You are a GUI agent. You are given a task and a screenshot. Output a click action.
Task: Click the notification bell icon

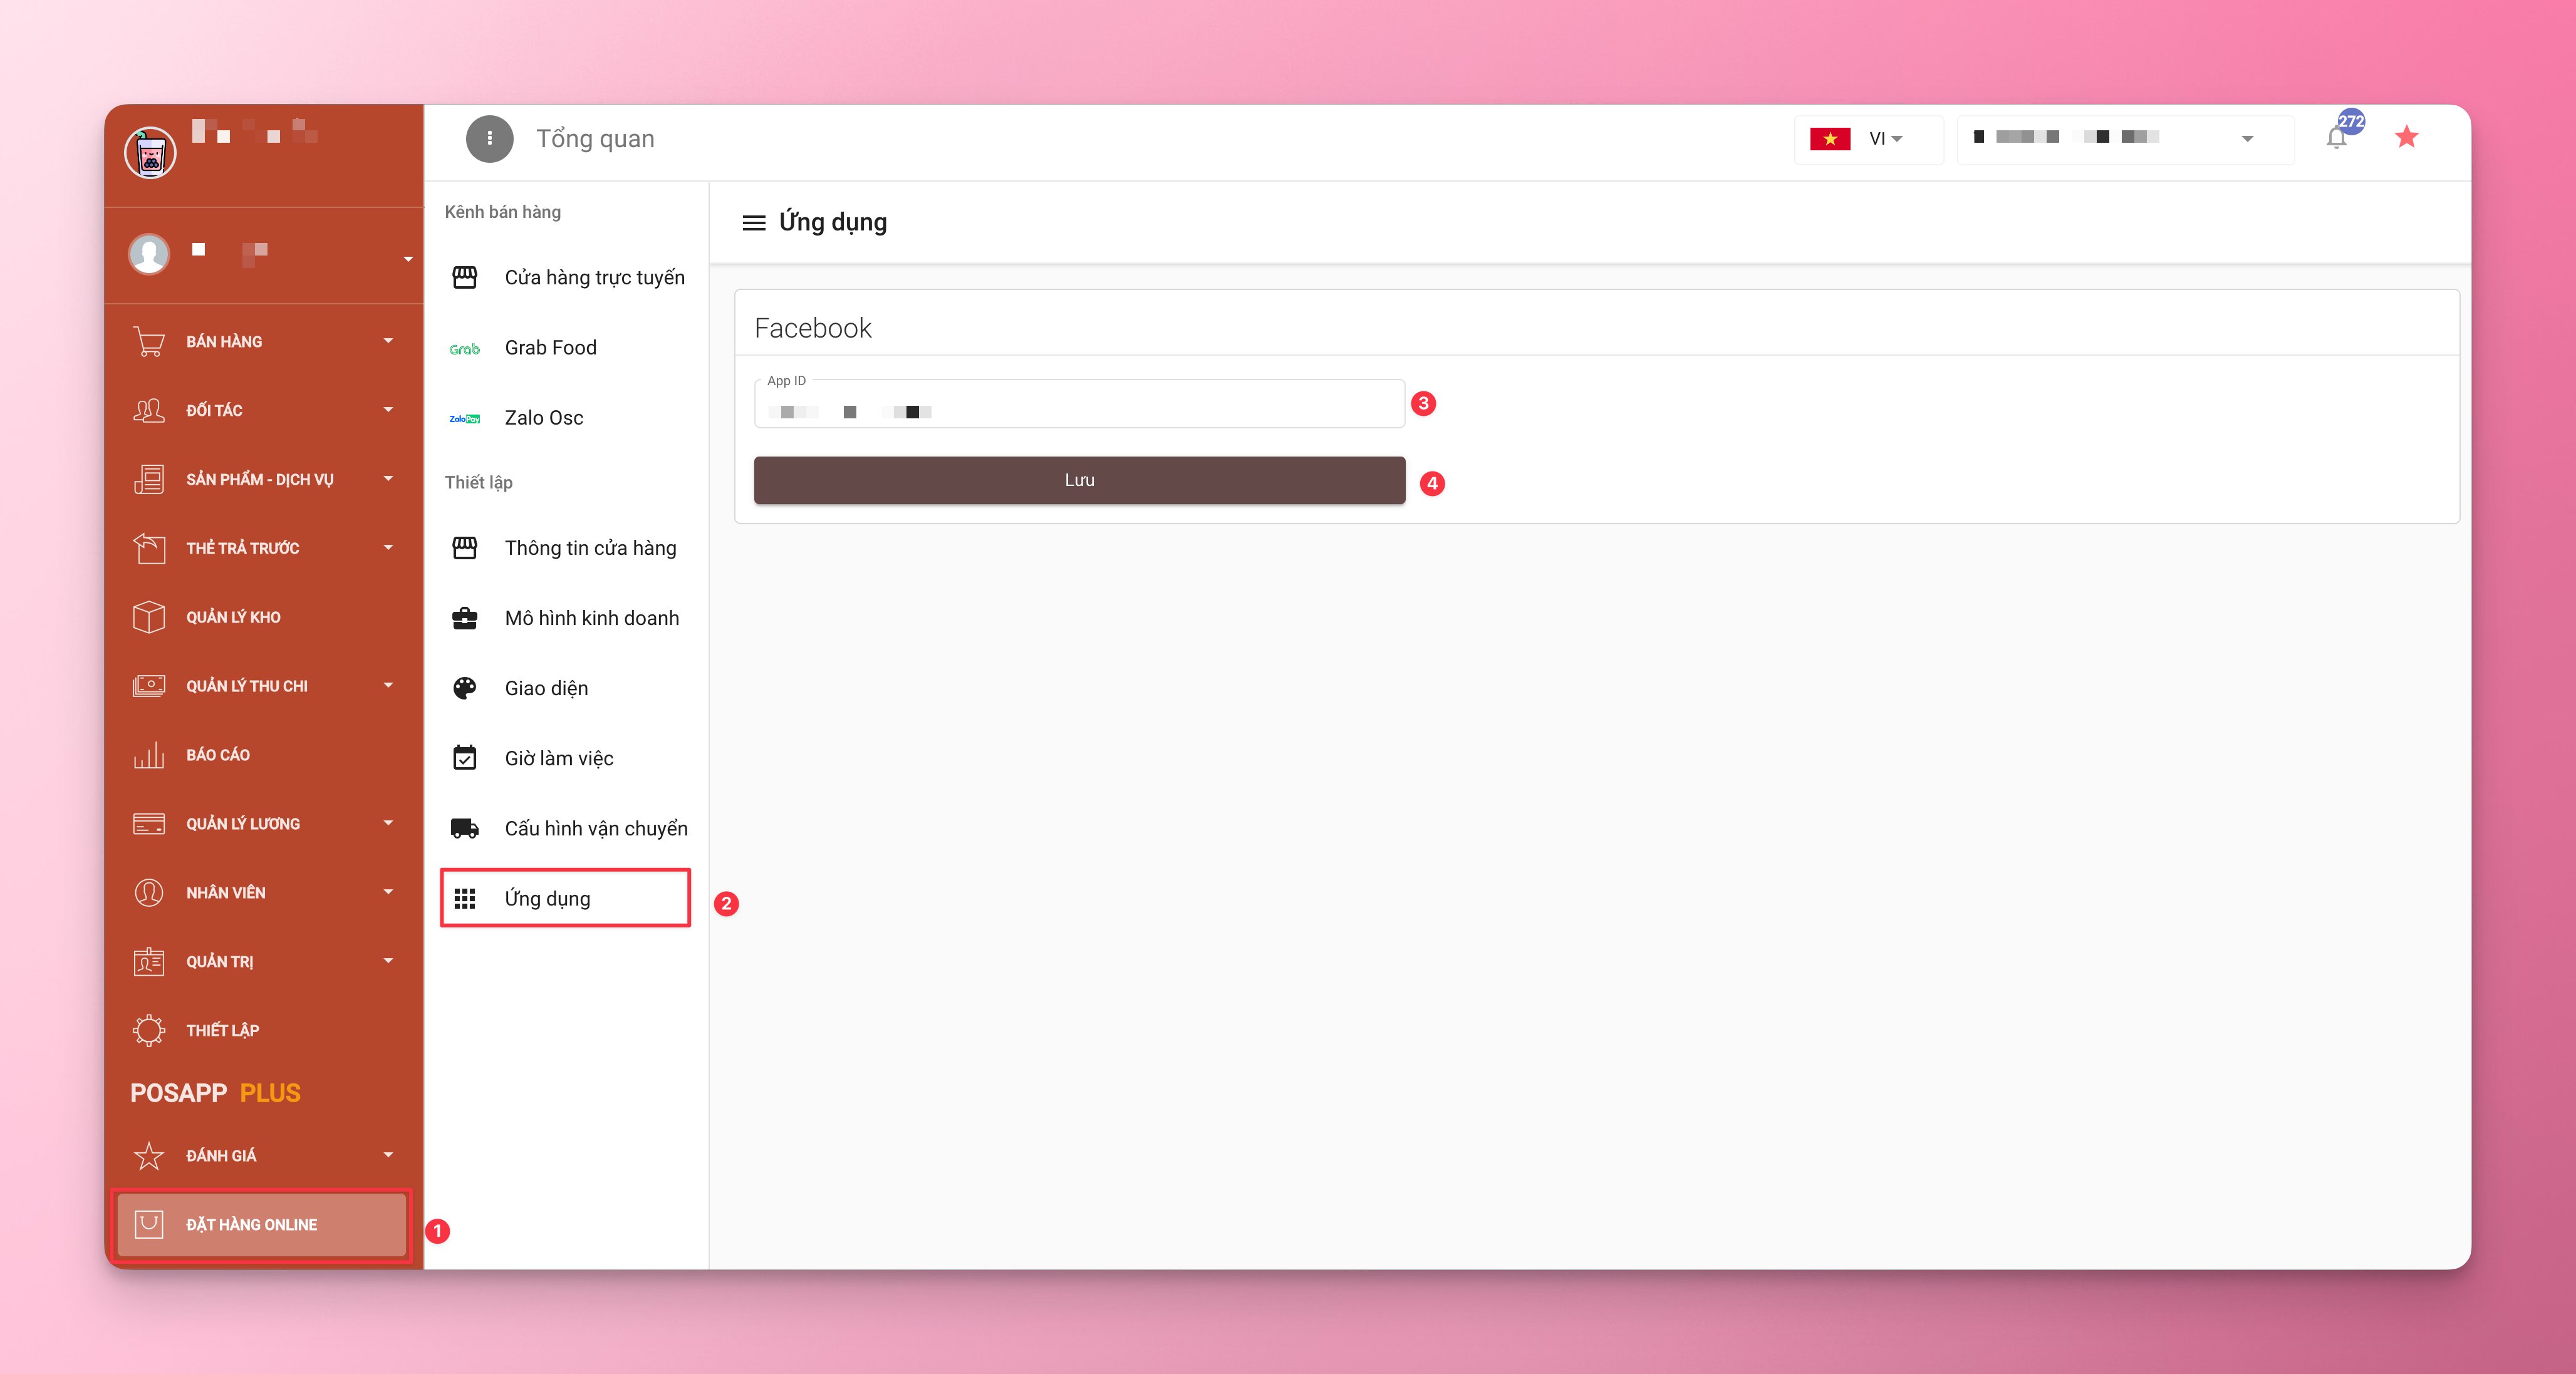[2336, 139]
